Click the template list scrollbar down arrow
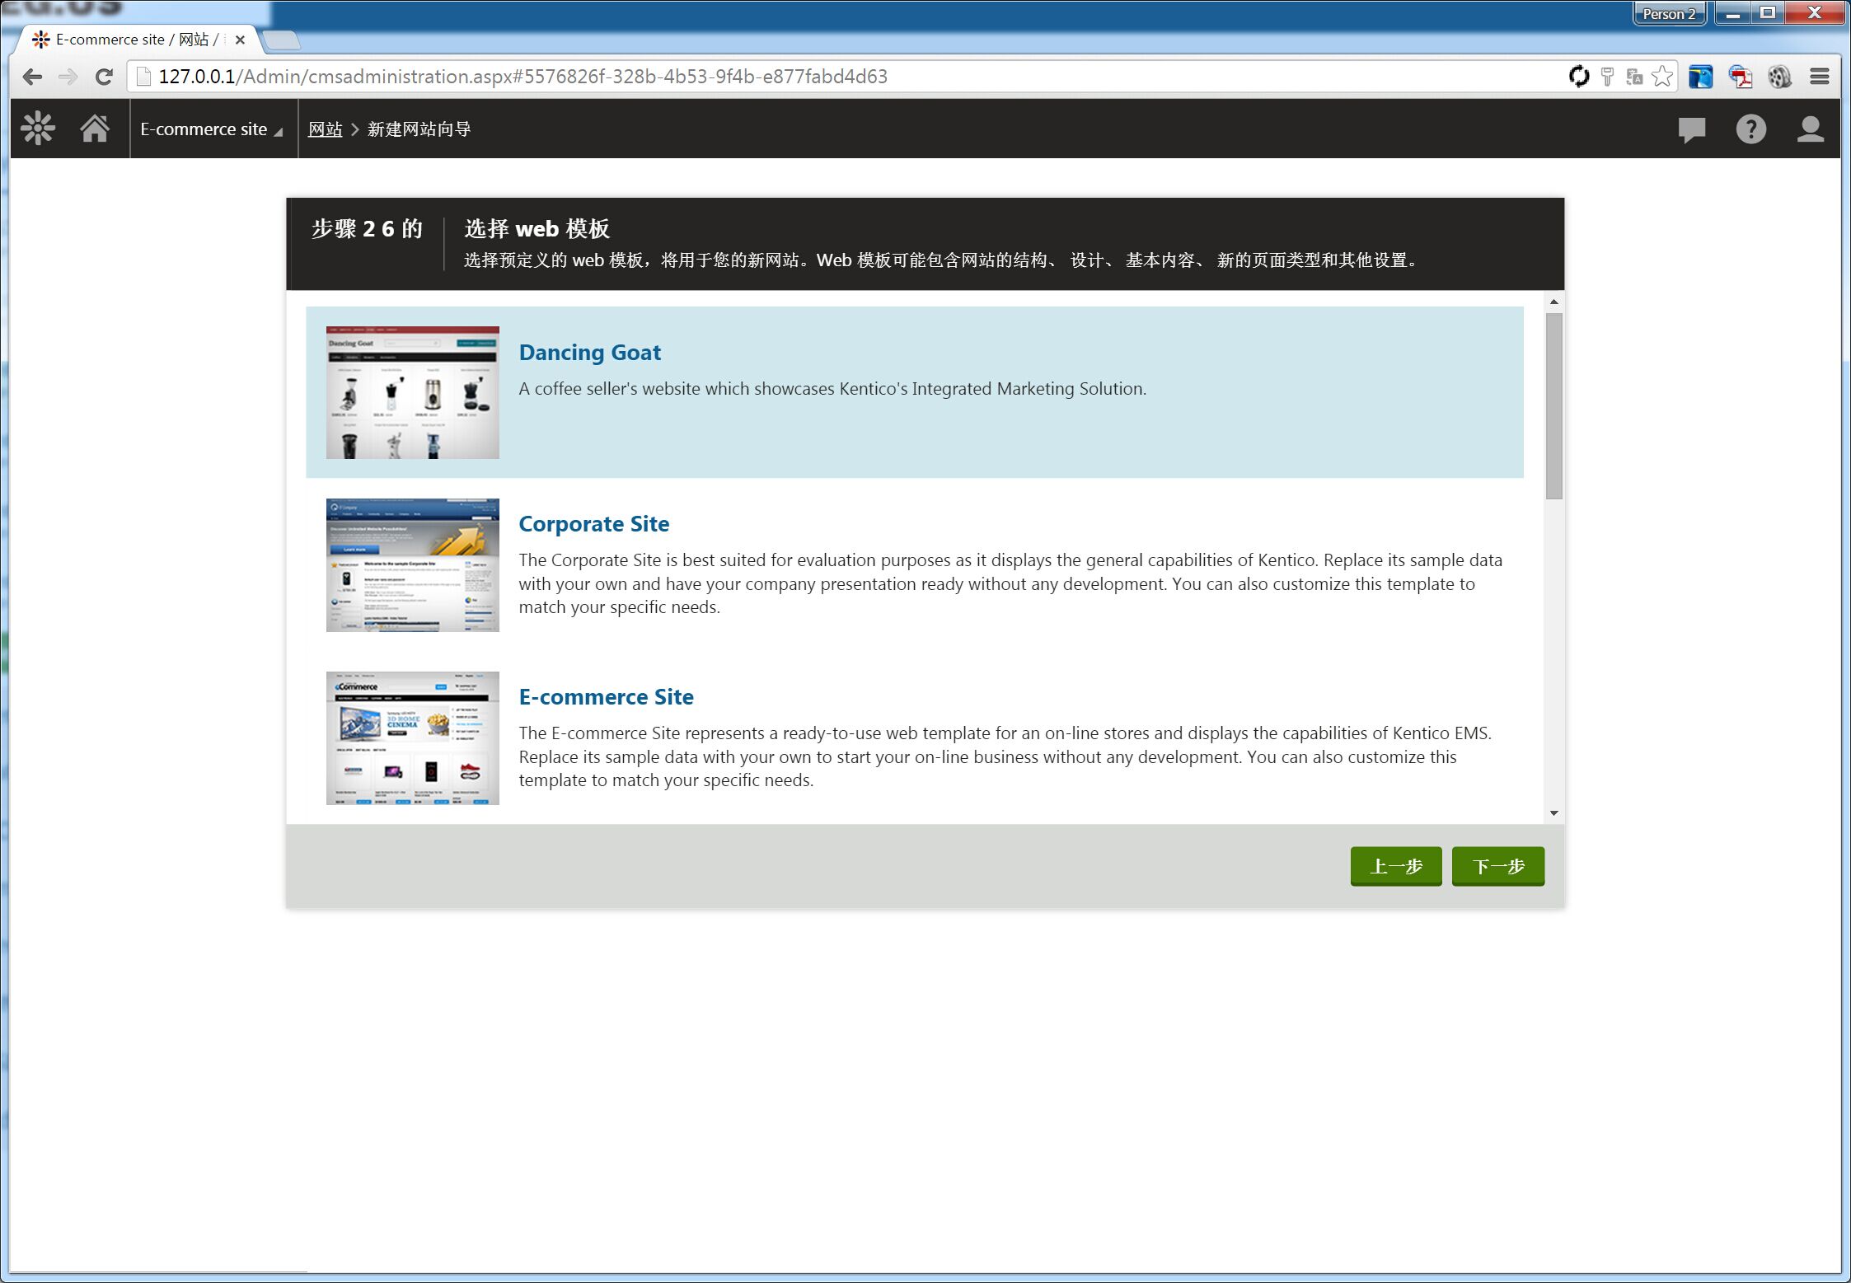 click(x=1553, y=812)
